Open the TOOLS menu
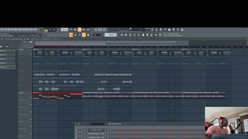Image resolution: width=248 pixels, height=139 pixels. 31,29
